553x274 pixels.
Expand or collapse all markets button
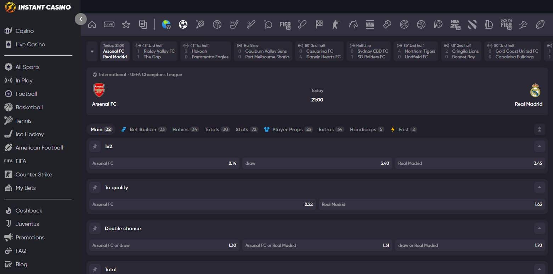click(x=540, y=129)
